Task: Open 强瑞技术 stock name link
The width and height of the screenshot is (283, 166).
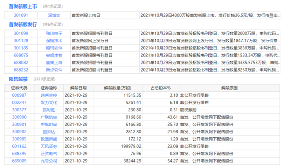Action: (54, 41)
